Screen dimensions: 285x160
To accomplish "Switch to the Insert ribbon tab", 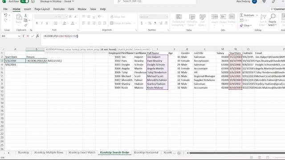I will [x=27, y=9].
